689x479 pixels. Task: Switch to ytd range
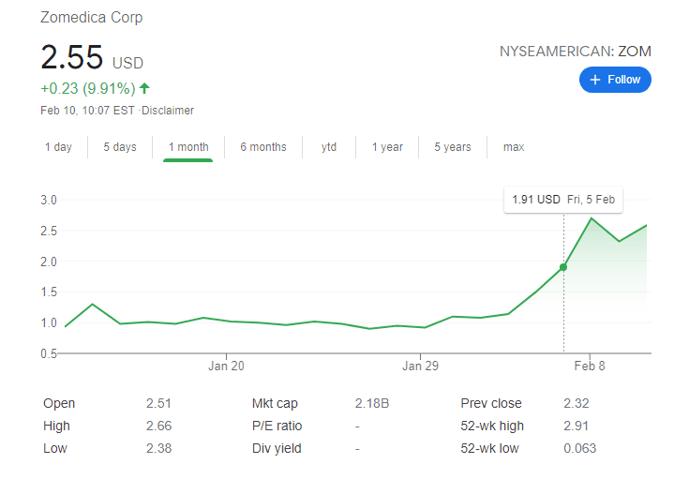pyautogui.click(x=329, y=147)
